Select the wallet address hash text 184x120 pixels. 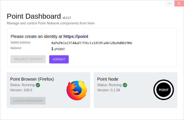(91, 43)
